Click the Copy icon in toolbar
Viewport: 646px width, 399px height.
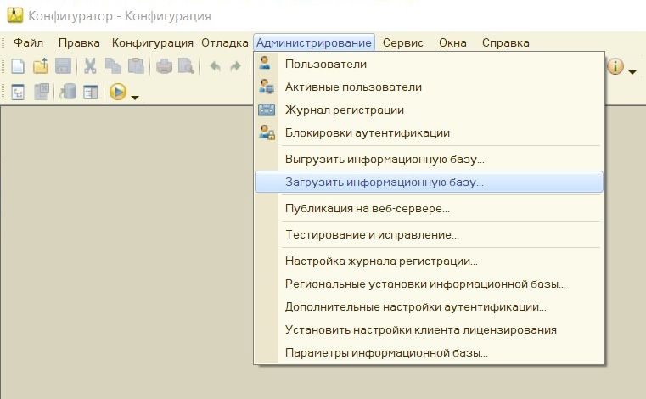click(x=113, y=66)
